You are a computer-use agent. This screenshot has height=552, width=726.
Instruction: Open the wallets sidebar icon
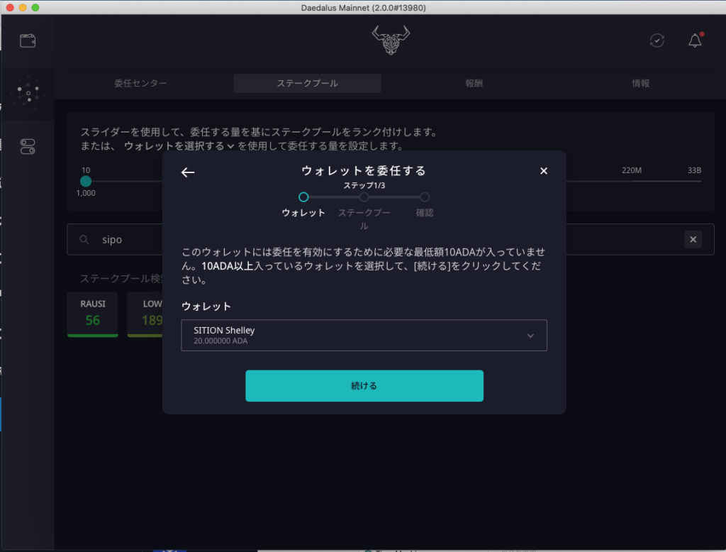click(28, 40)
